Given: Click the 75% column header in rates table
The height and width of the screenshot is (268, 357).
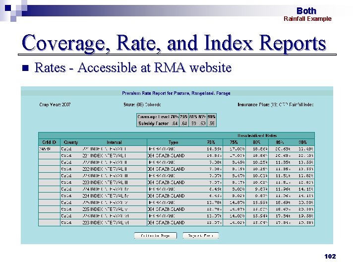Looking at the screenshot, I should tap(234, 142).
